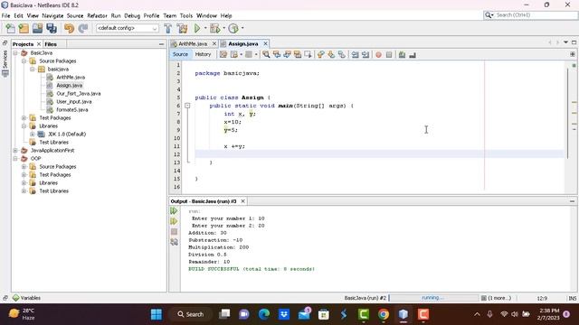Click the Profile Project toolbar icon
The width and height of the screenshot is (579, 325).
pos(233,28)
